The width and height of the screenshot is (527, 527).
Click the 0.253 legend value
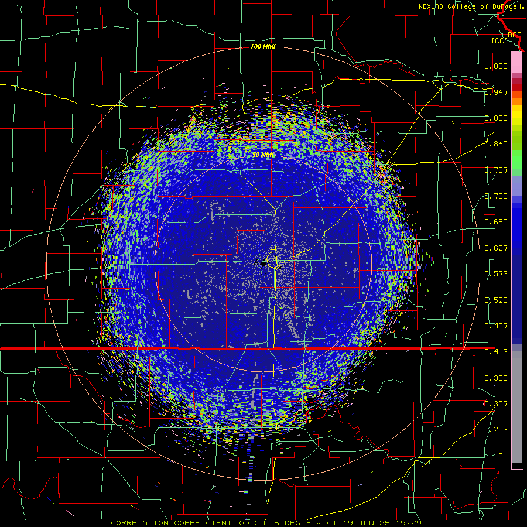tap(496, 430)
